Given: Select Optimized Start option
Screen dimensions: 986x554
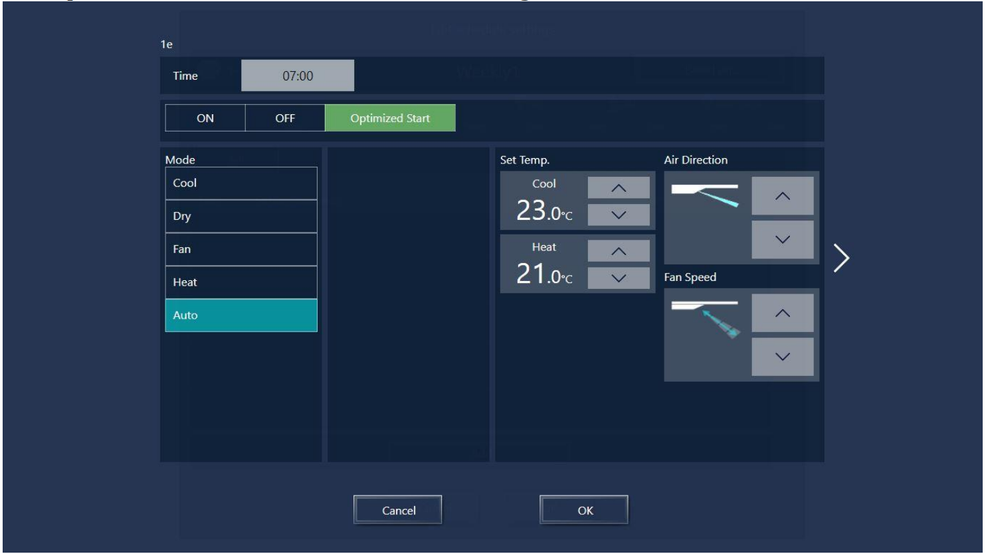Looking at the screenshot, I should (390, 118).
